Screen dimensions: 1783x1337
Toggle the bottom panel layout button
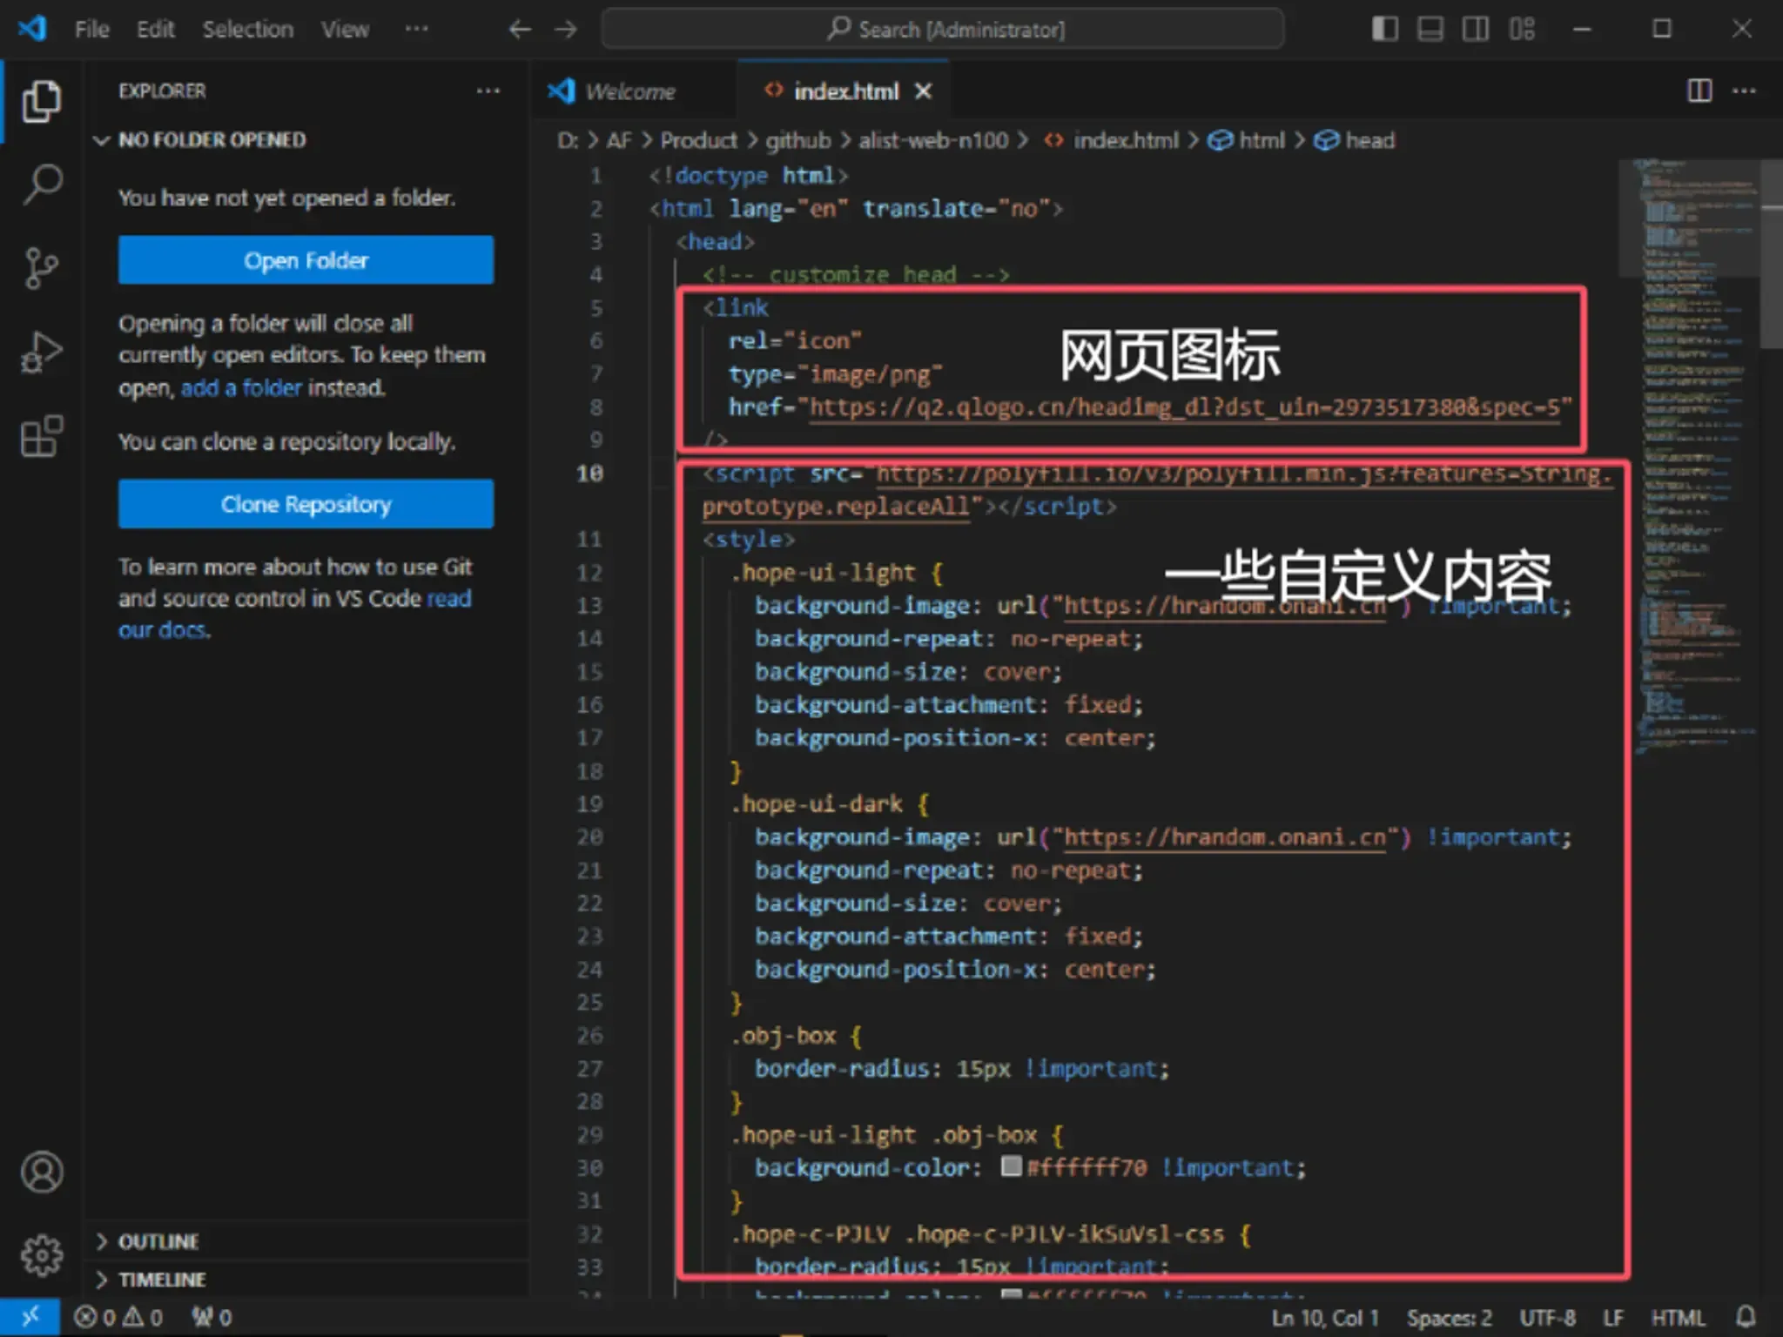point(1430,29)
